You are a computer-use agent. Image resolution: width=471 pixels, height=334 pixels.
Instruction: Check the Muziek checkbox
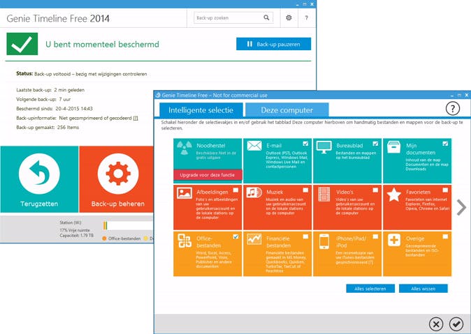click(305, 190)
